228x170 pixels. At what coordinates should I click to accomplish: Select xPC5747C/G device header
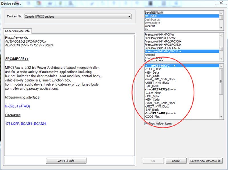160,89
